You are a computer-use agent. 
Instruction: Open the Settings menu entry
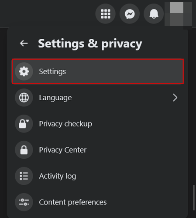[x=98, y=72]
